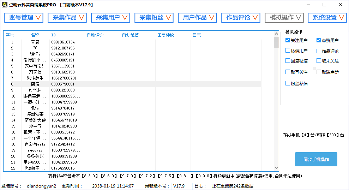Click the 自动评论 column header
349x190 pixels.
pyautogui.click(x=95, y=35)
